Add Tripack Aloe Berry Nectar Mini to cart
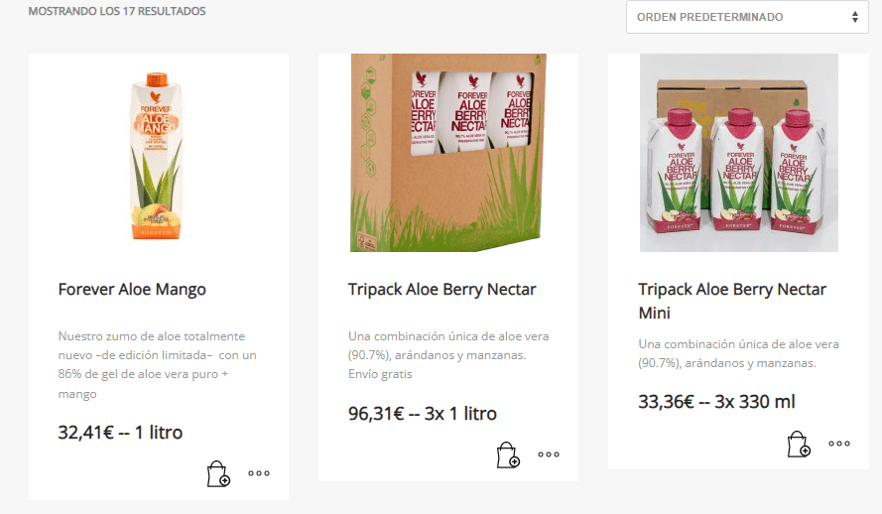 [799, 444]
